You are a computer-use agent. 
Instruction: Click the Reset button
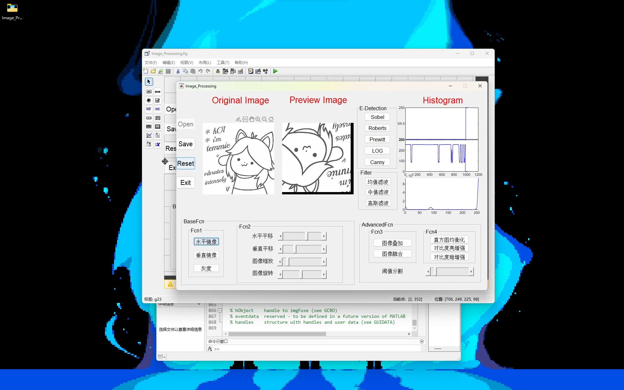pos(186,163)
